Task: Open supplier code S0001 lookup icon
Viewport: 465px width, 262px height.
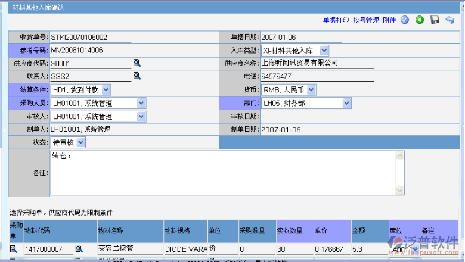Action: [x=137, y=63]
